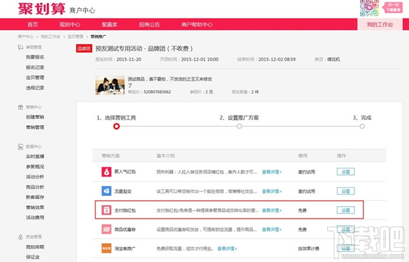The image size is (409, 262).
Task: Open 活动分析 in the sidebar
Action: pos(35,177)
